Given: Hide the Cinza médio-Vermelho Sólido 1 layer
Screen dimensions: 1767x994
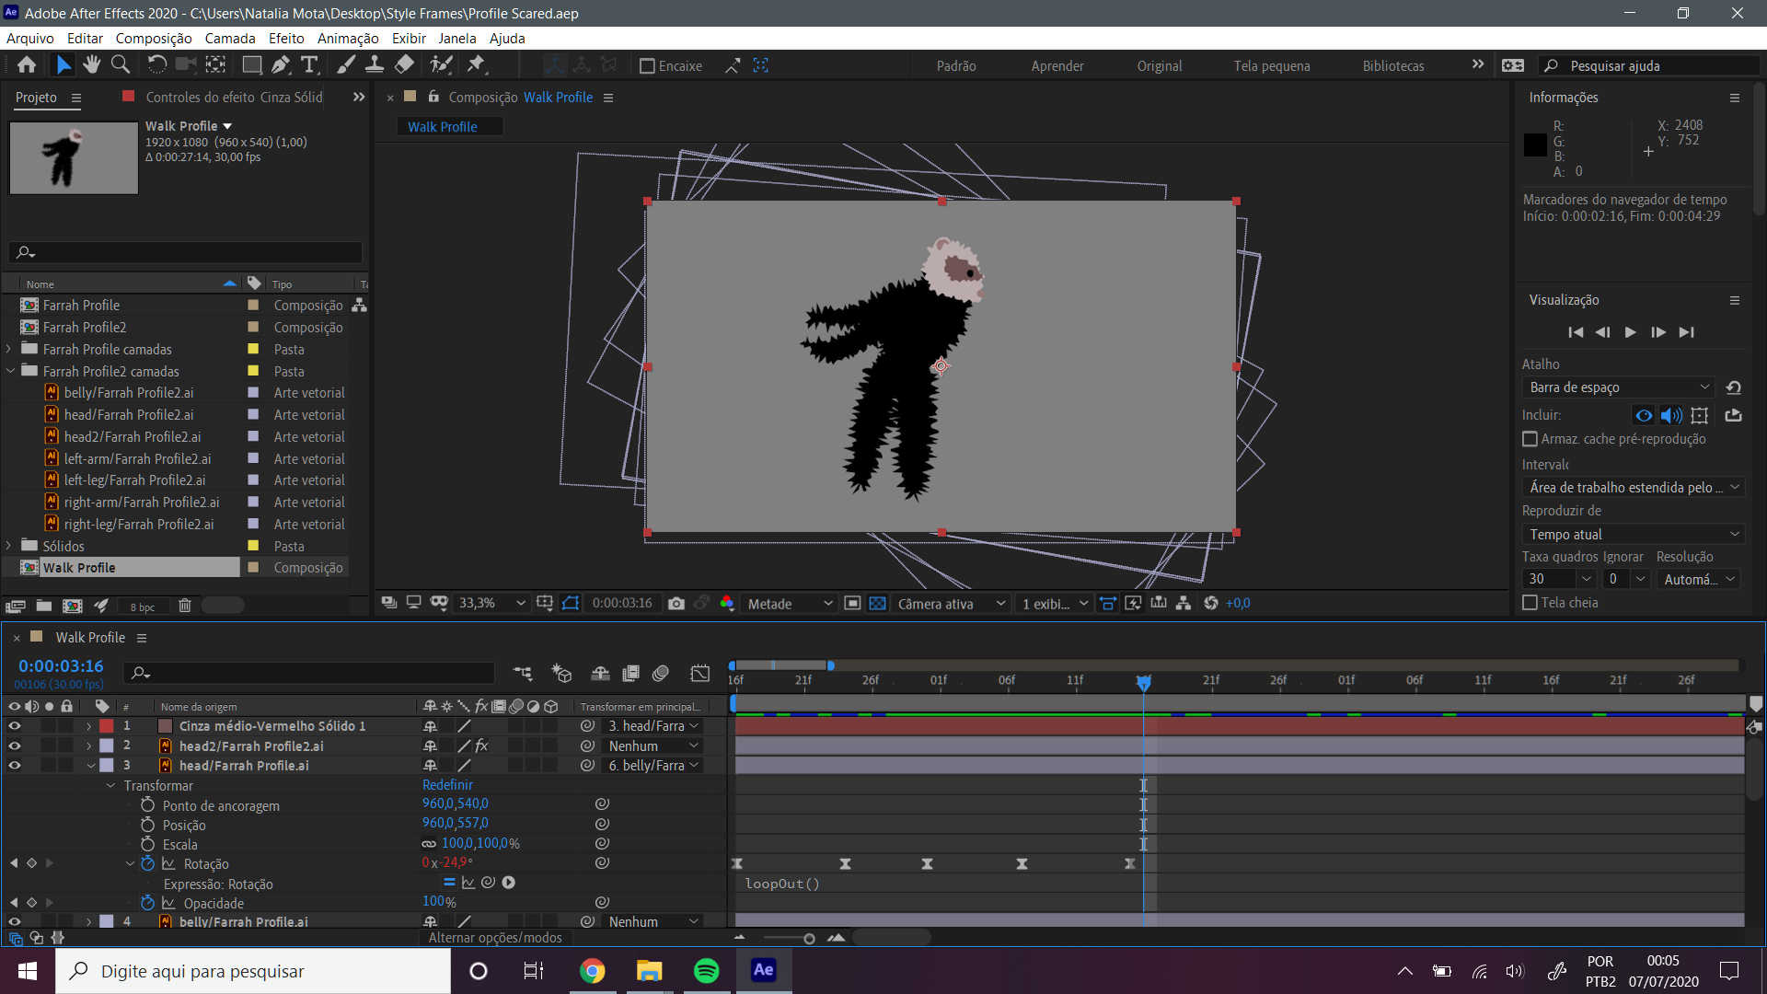Looking at the screenshot, I should point(14,726).
